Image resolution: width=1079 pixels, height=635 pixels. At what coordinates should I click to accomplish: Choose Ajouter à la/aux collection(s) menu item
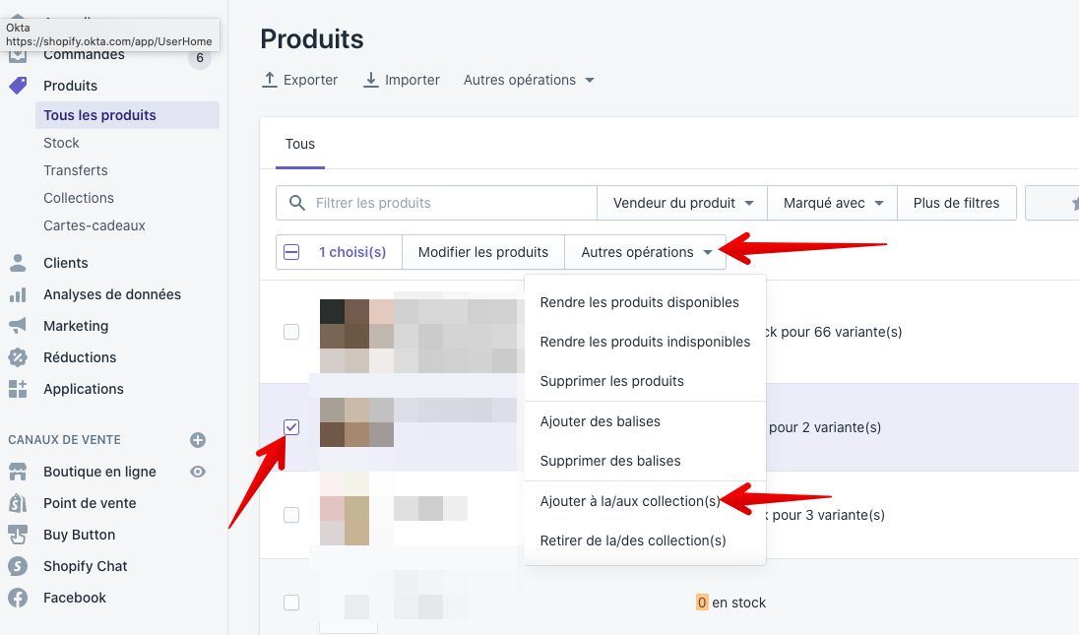[x=630, y=501]
